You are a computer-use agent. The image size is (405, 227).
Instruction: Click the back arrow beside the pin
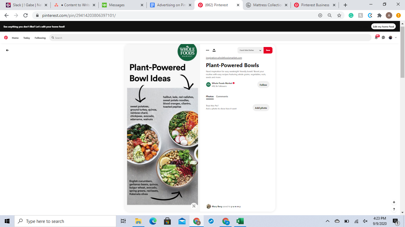click(x=7, y=50)
